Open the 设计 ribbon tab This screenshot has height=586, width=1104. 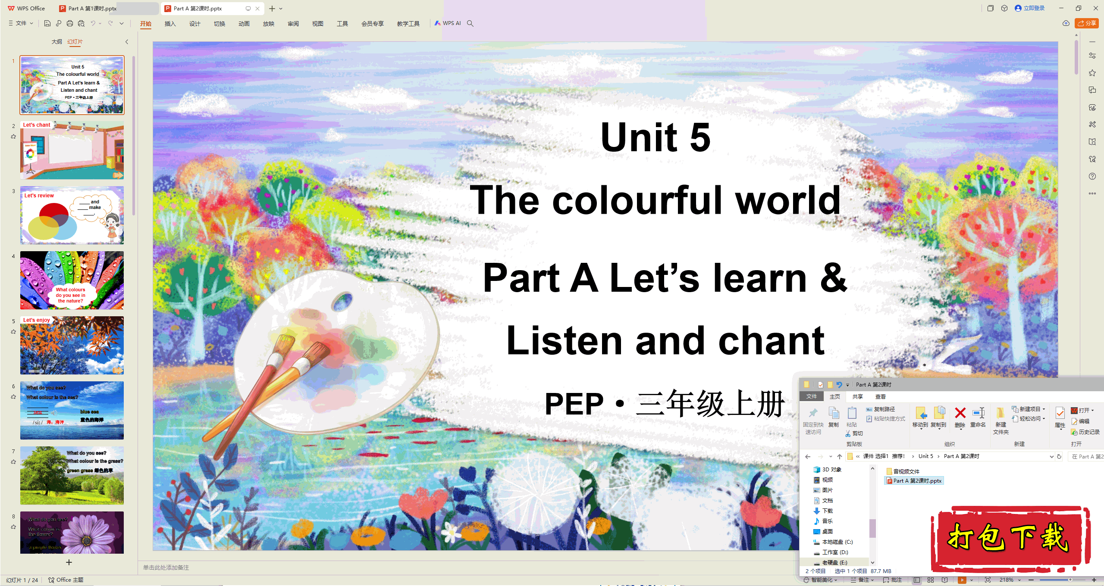tap(195, 24)
